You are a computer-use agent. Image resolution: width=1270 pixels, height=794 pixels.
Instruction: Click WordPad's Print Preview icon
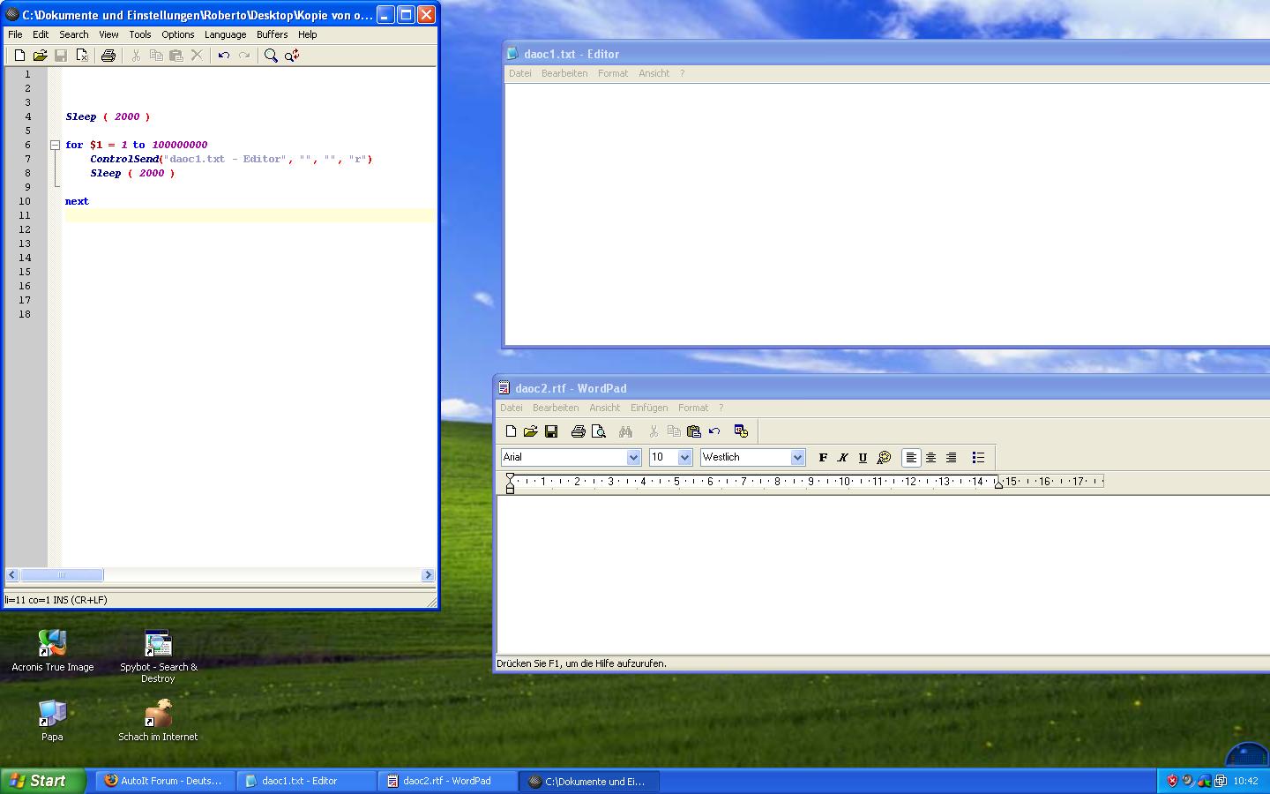pos(599,431)
